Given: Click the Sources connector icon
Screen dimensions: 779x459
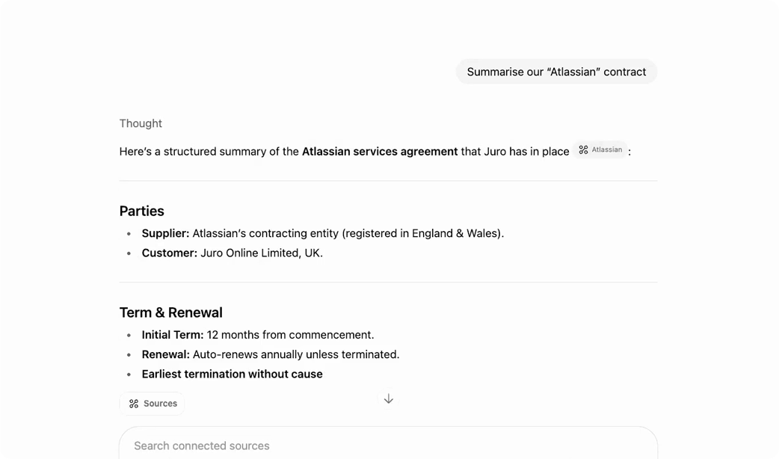Looking at the screenshot, I should pyautogui.click(x=134, y=404).
